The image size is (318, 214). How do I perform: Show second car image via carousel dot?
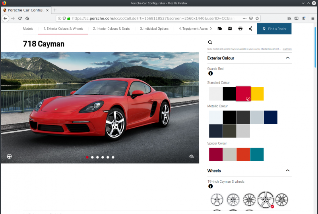tap(92, 157)
